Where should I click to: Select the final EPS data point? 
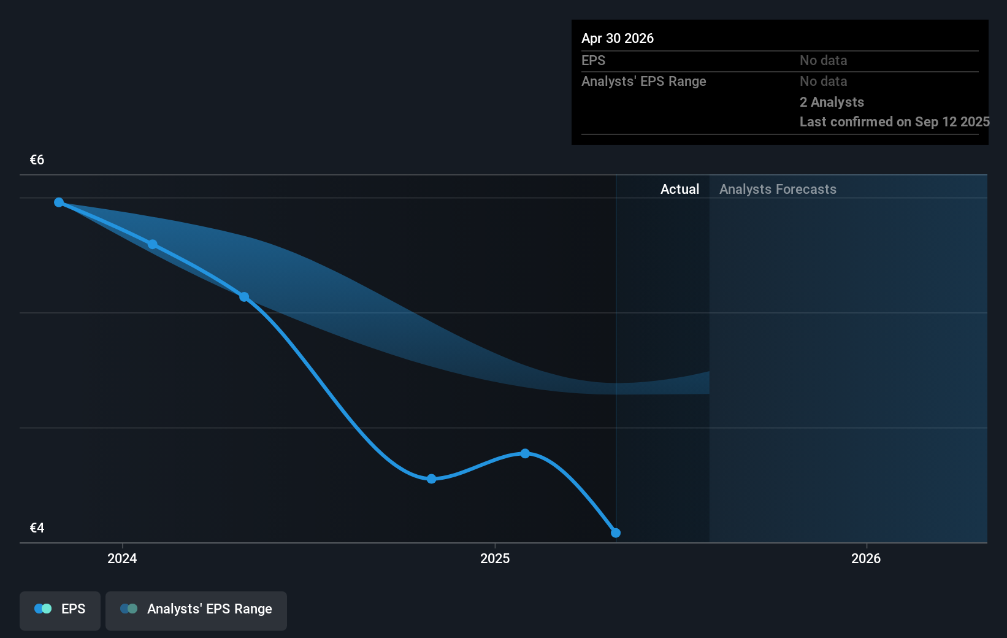(616, 532)
